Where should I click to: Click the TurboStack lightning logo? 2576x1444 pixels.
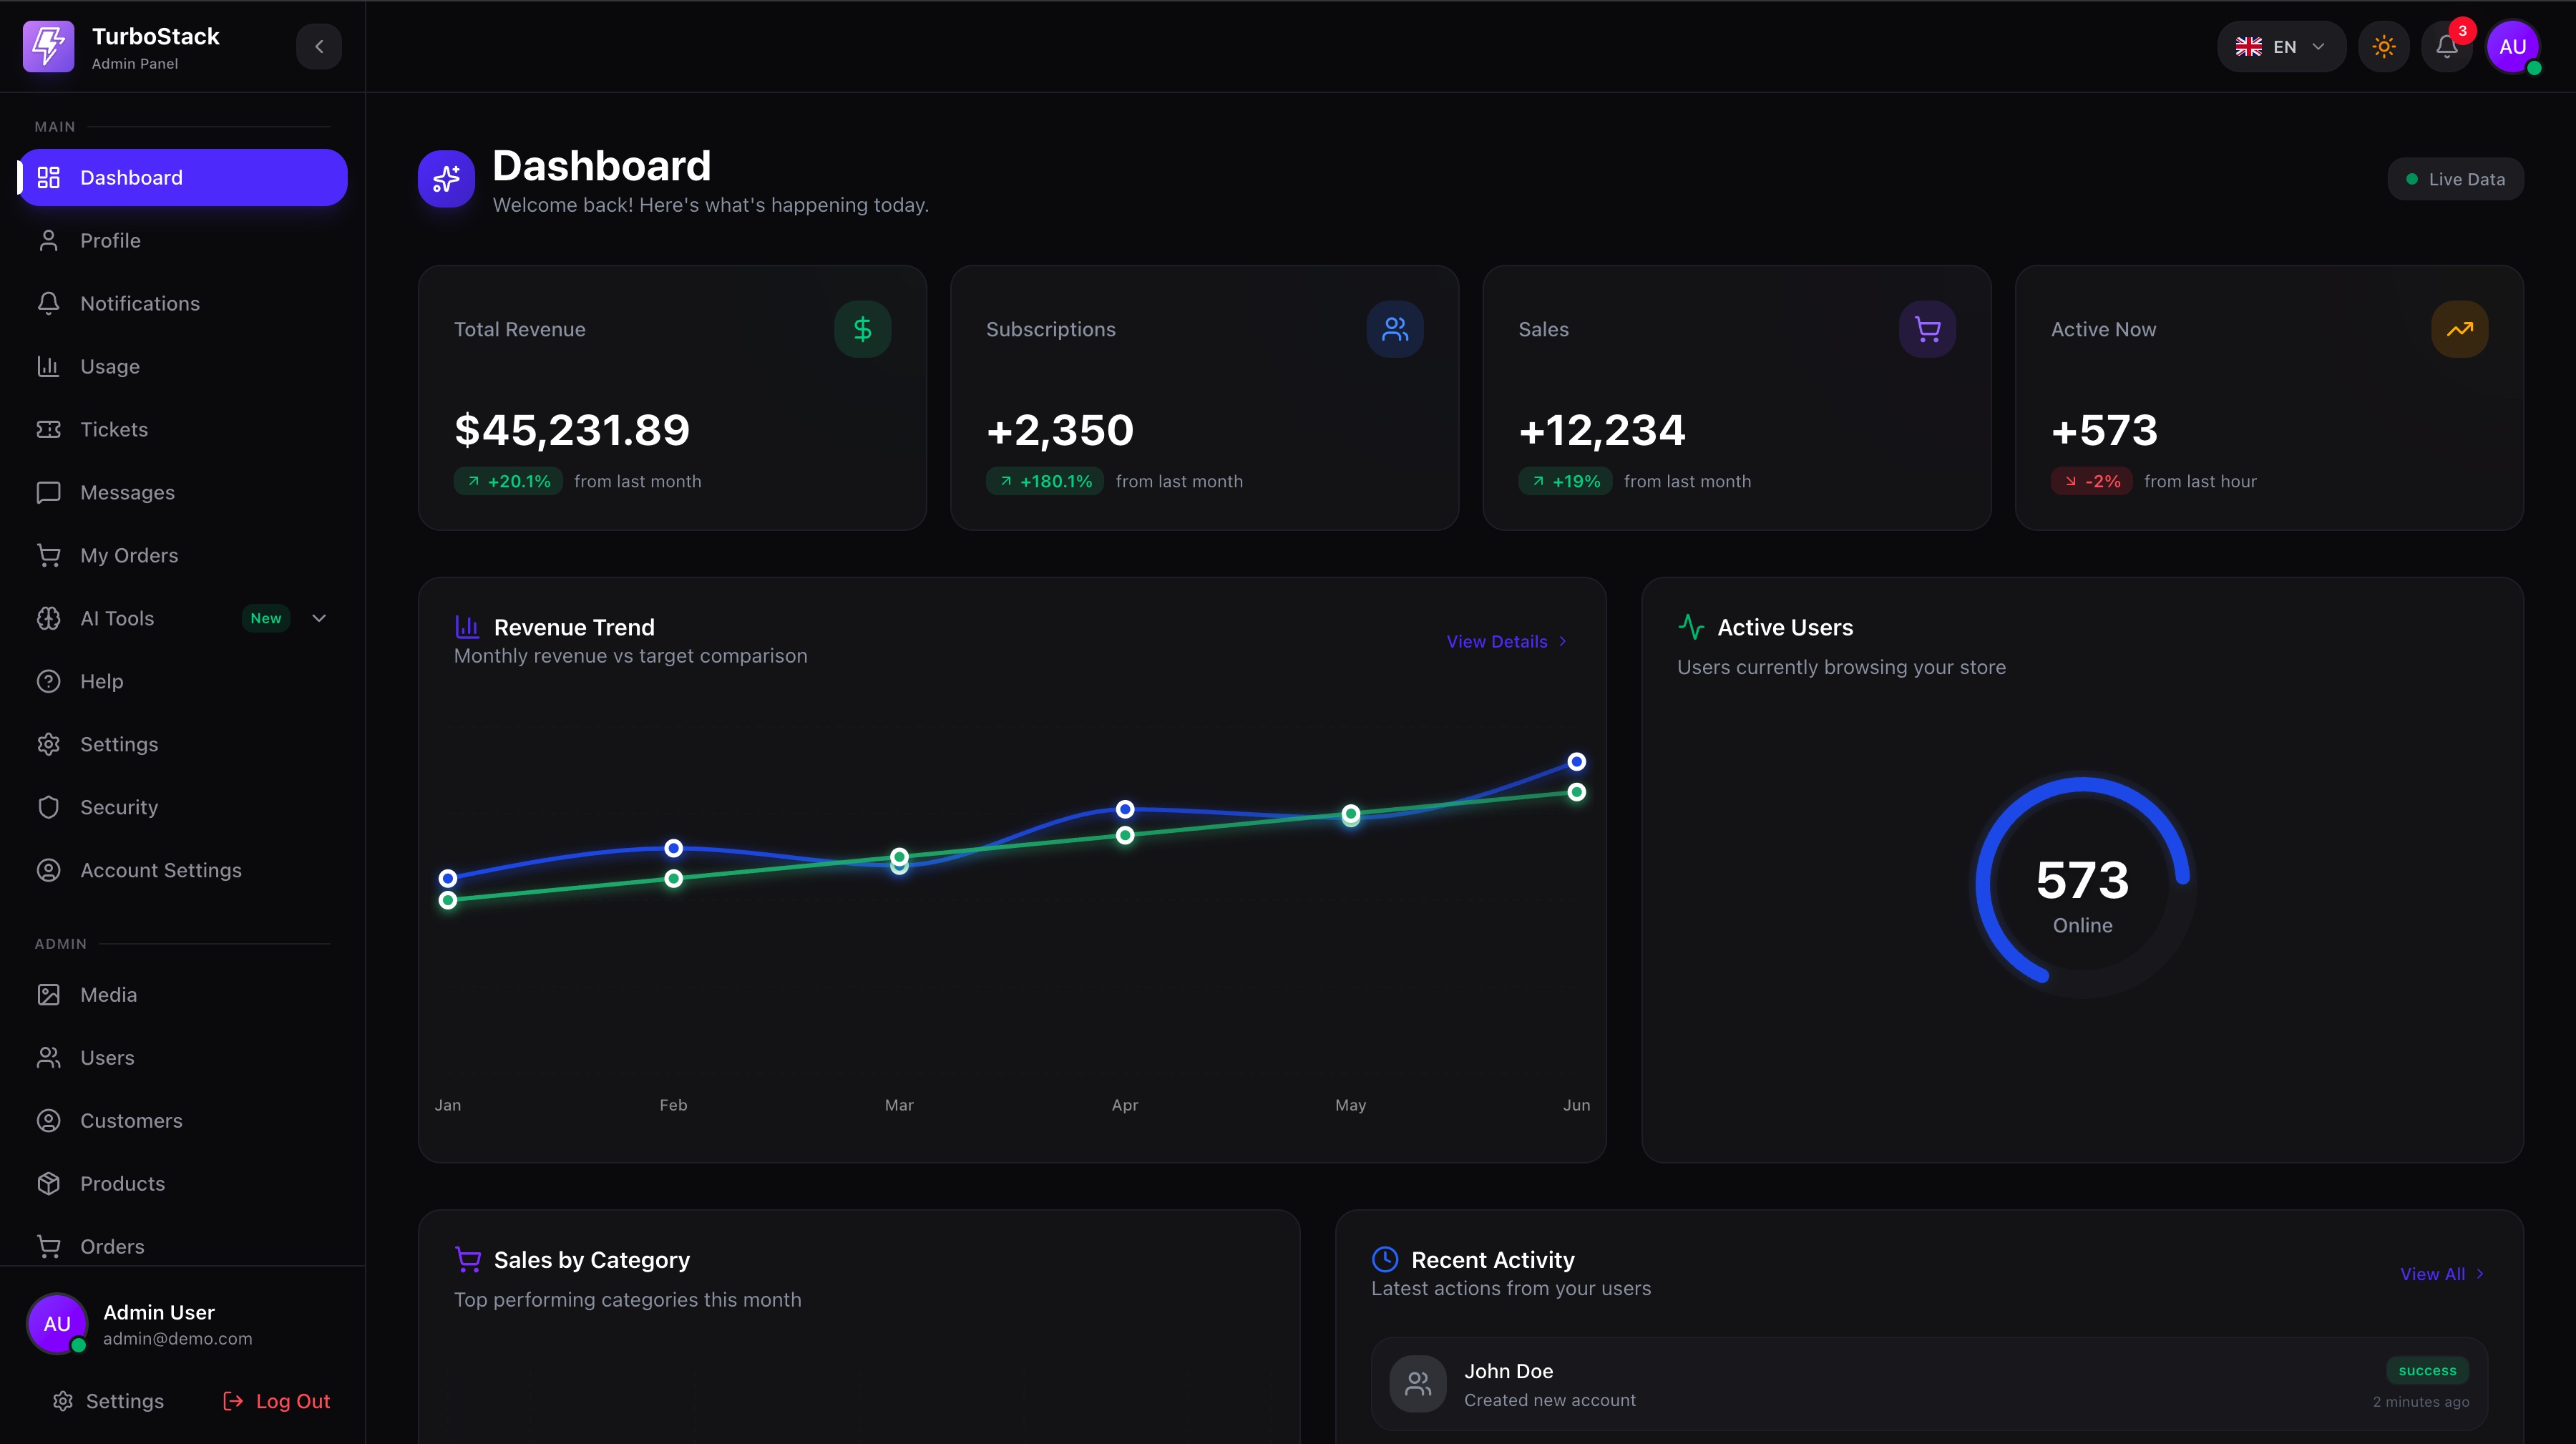coord(48,47)
